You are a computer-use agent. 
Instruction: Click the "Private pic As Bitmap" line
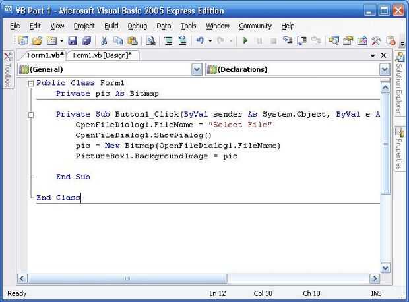coord(108,94)
